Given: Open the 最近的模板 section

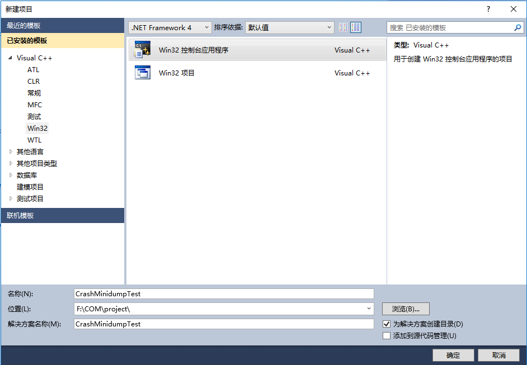Looking at the screenshot, I should tap(63, 26).
